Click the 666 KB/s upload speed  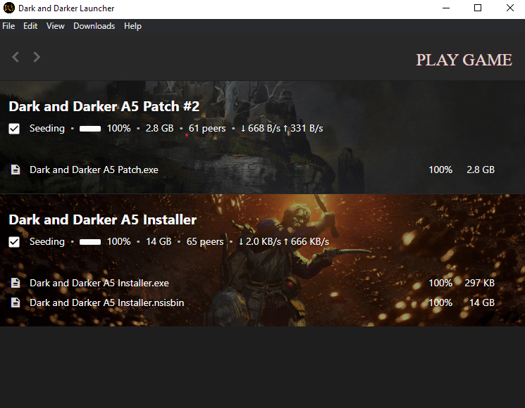pos(307,242)
